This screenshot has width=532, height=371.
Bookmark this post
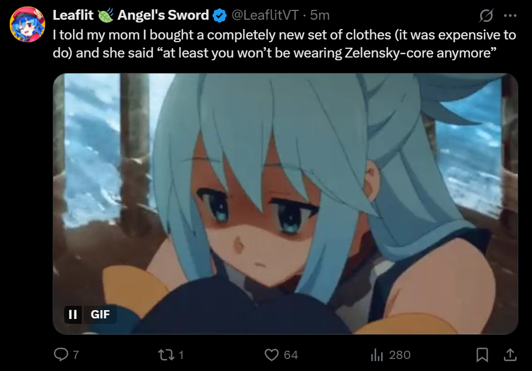tap(482, 355)
